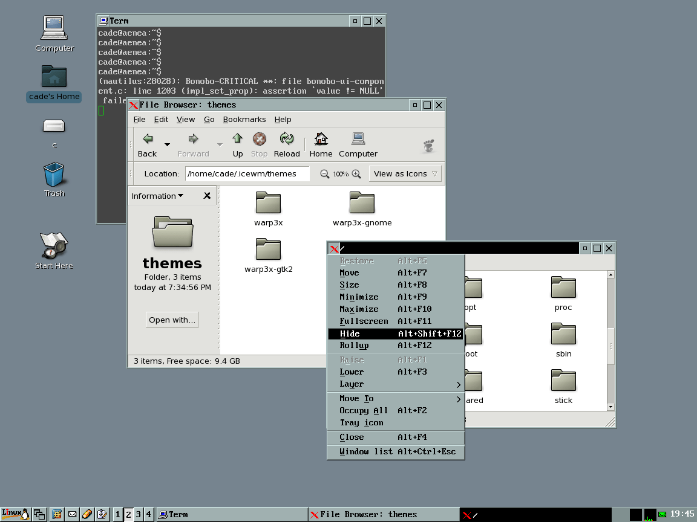Screen dimensions: 697x522
Task: Open the View as Icons dropdown
Action: tap(405, 173)
